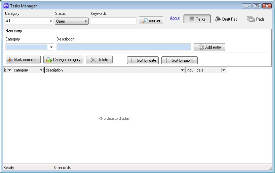Click the 0 records status text
The height and width of the screenshot is (173, 275).
(63, 168)
